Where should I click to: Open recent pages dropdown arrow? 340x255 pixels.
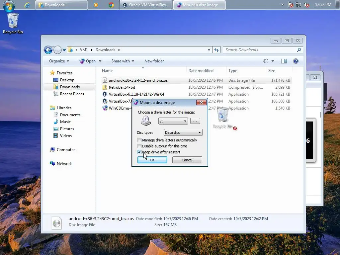click(x=64, y=50)
